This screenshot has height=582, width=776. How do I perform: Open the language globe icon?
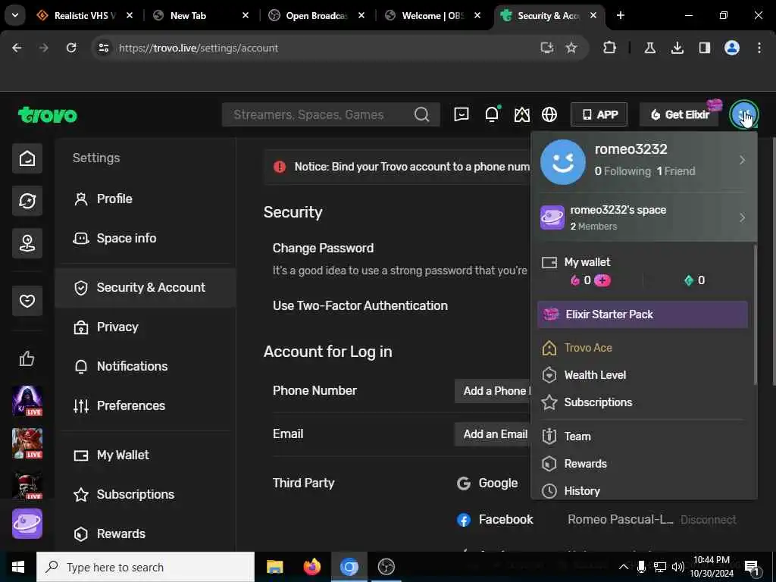point(549,114)
